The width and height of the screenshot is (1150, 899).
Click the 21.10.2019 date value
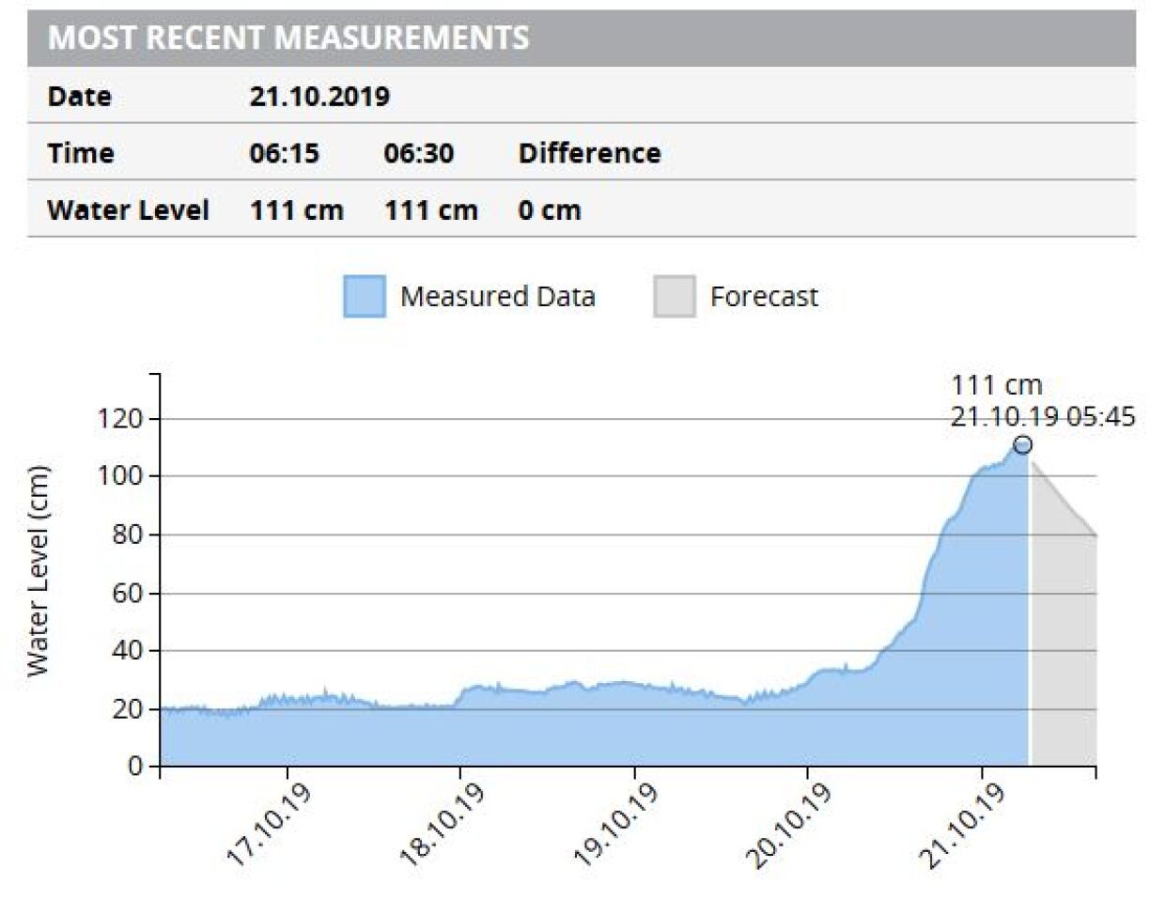(x=319, y=96)
